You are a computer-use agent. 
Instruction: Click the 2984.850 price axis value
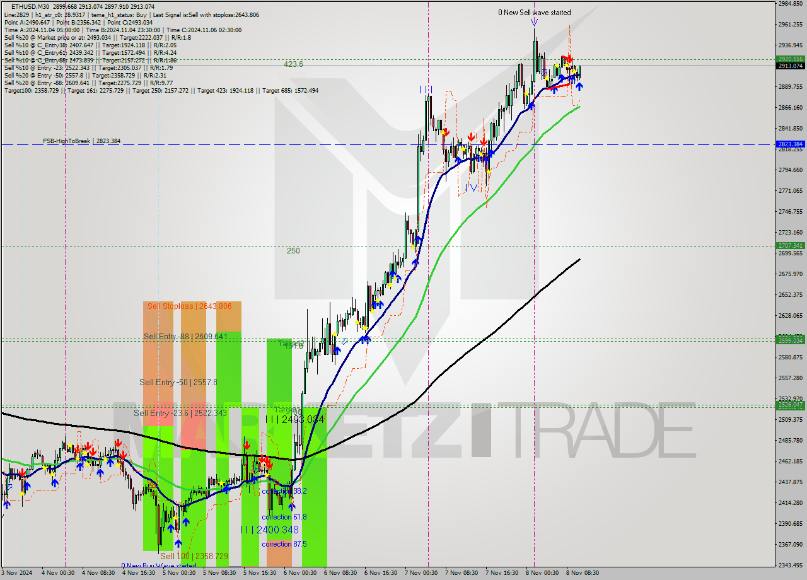click(790, 4)
